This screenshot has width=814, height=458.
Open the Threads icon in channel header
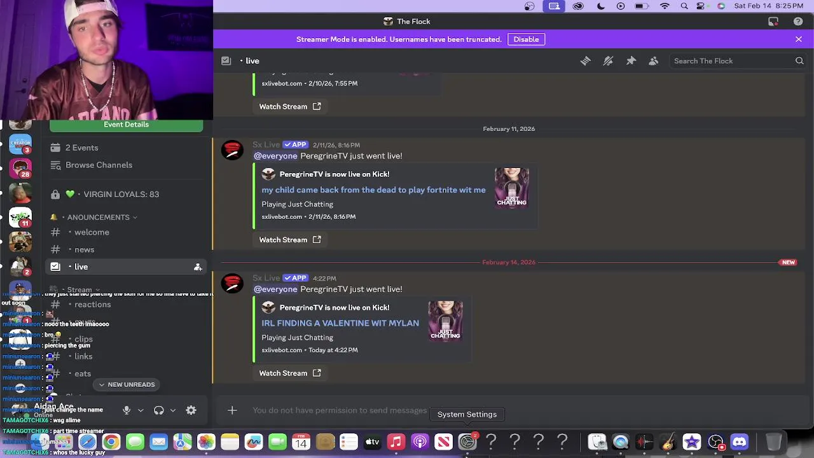(585, 61)
